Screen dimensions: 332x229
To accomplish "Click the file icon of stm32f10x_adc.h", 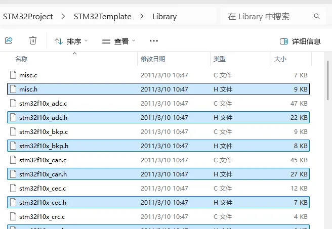I will pos(13,117).
